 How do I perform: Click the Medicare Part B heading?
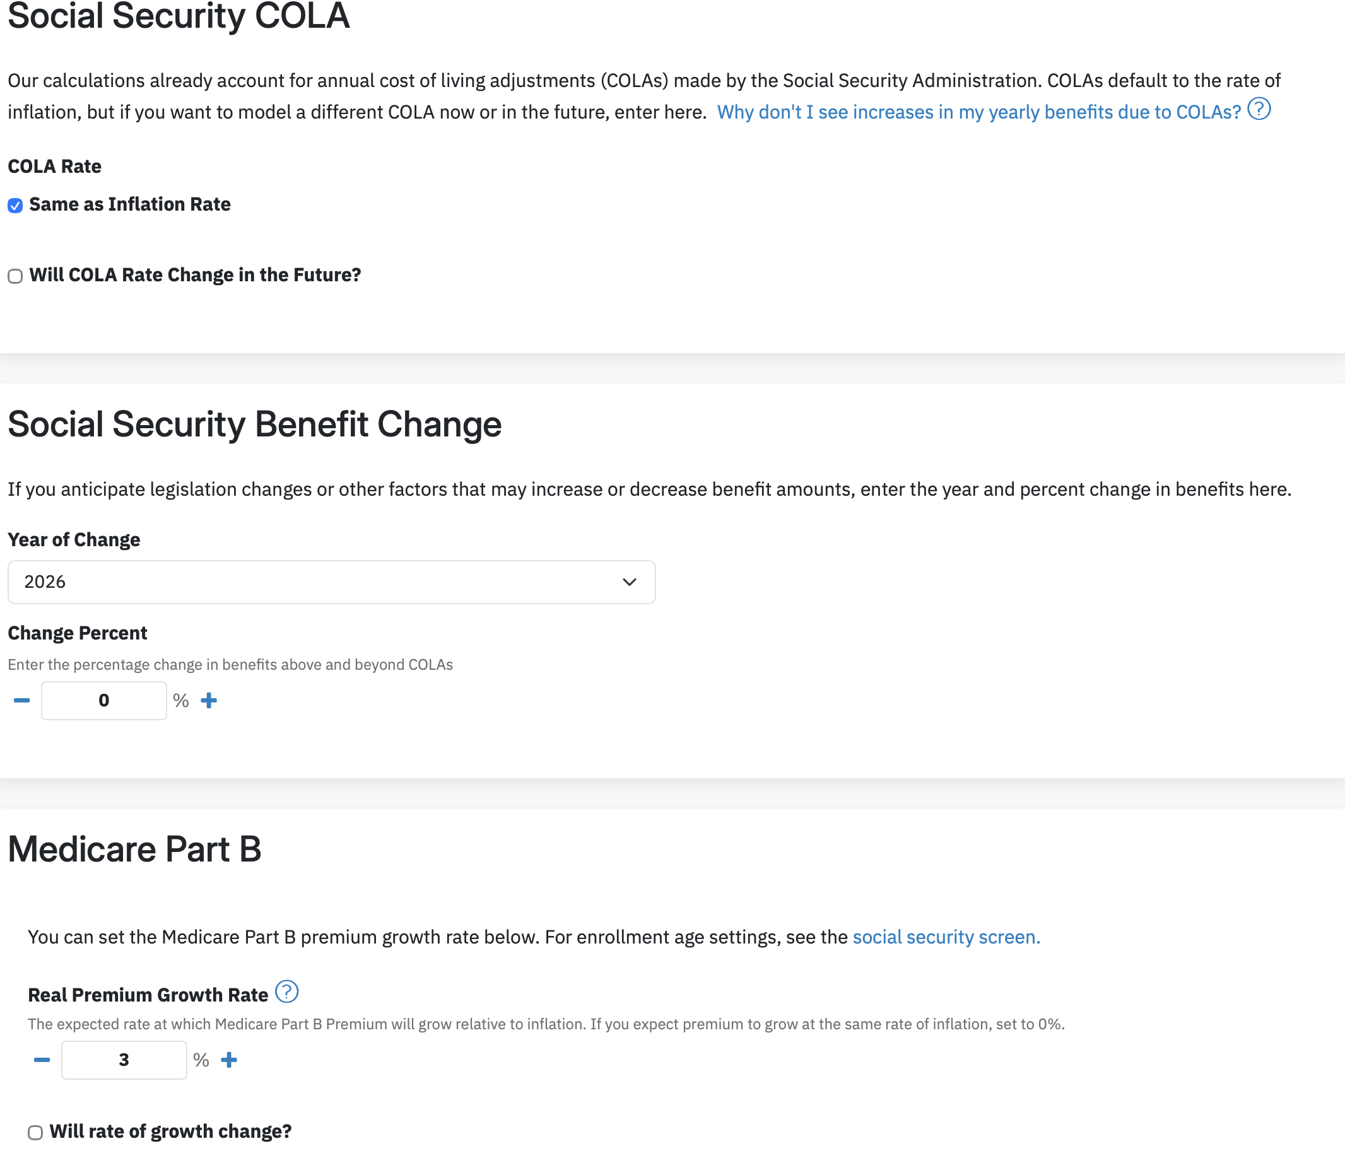(134, 849)
